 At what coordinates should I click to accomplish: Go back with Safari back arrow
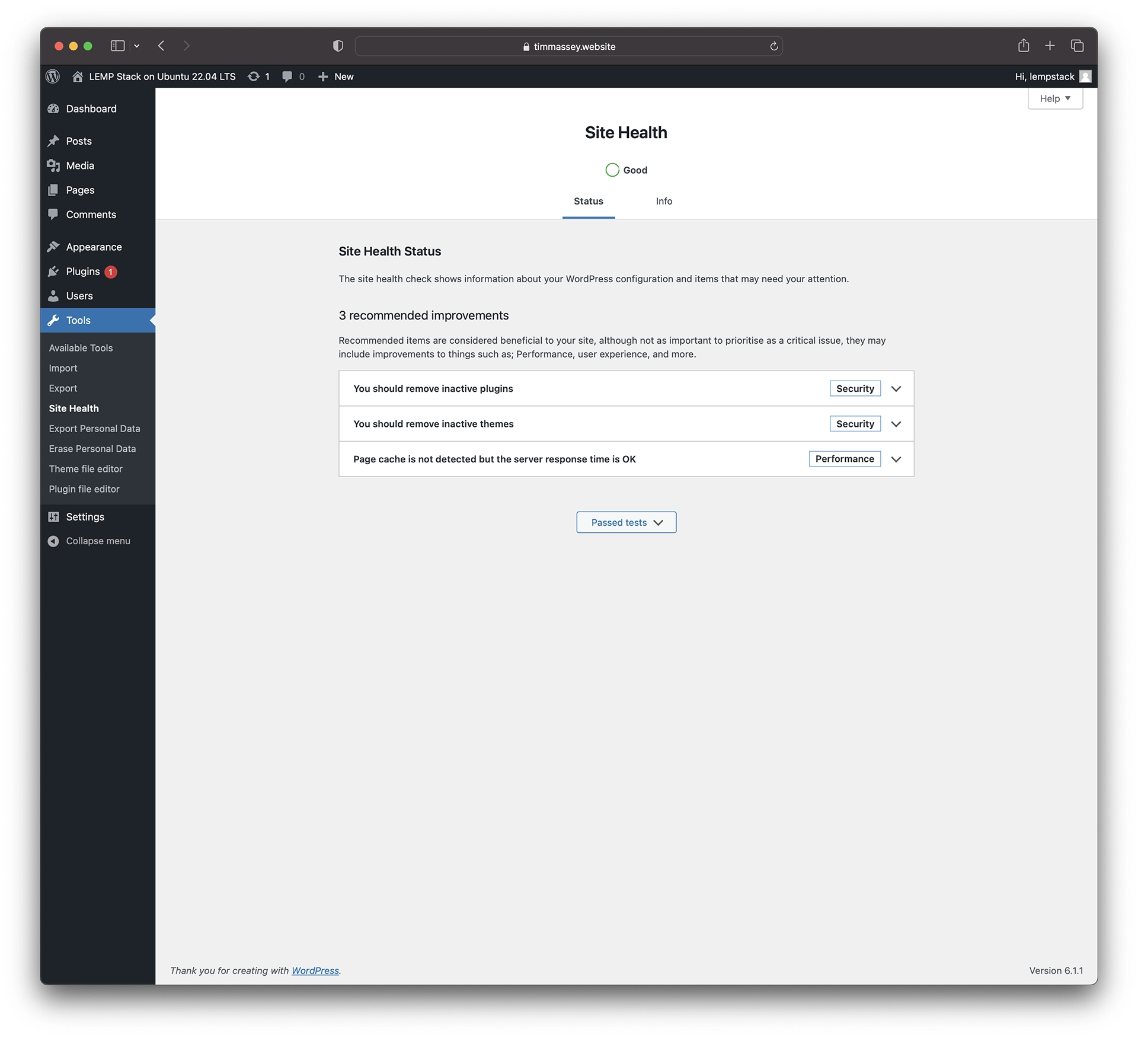coord(161,46)
